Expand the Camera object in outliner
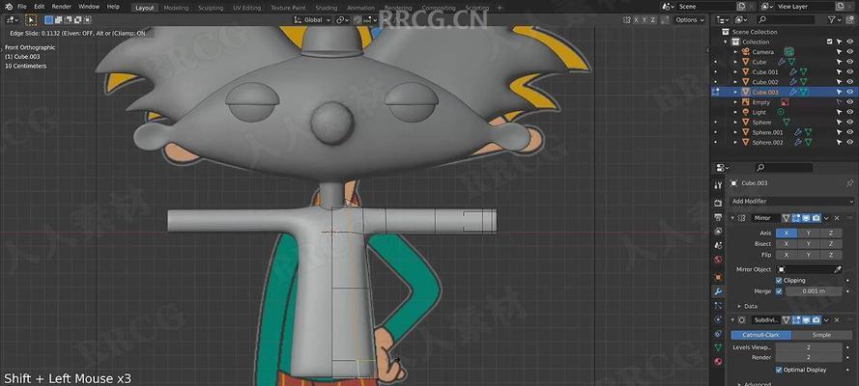Viewport: 859px width, 386px height. coord(735,52)
